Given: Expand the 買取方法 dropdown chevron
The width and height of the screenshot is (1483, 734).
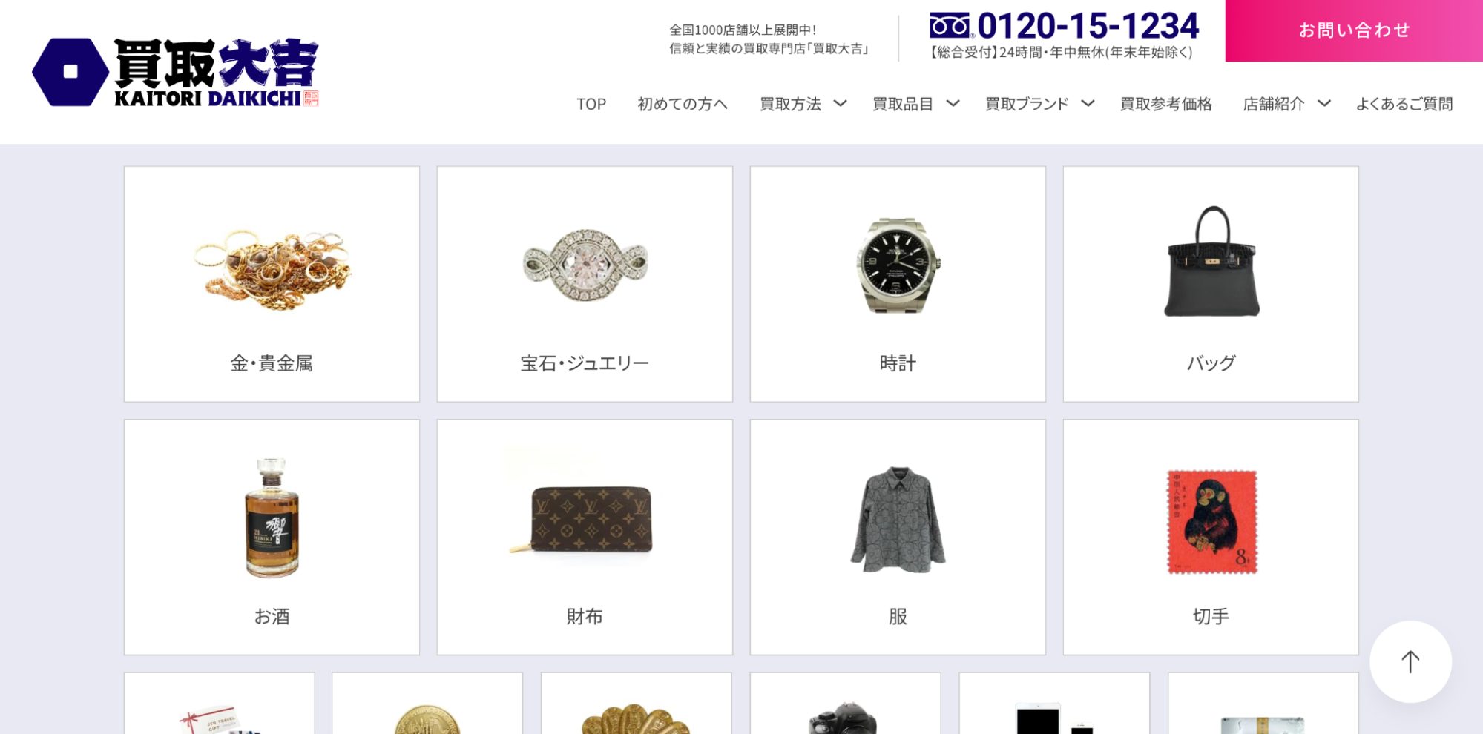Looking at the screenshot, I should click(x=840, y=103).
